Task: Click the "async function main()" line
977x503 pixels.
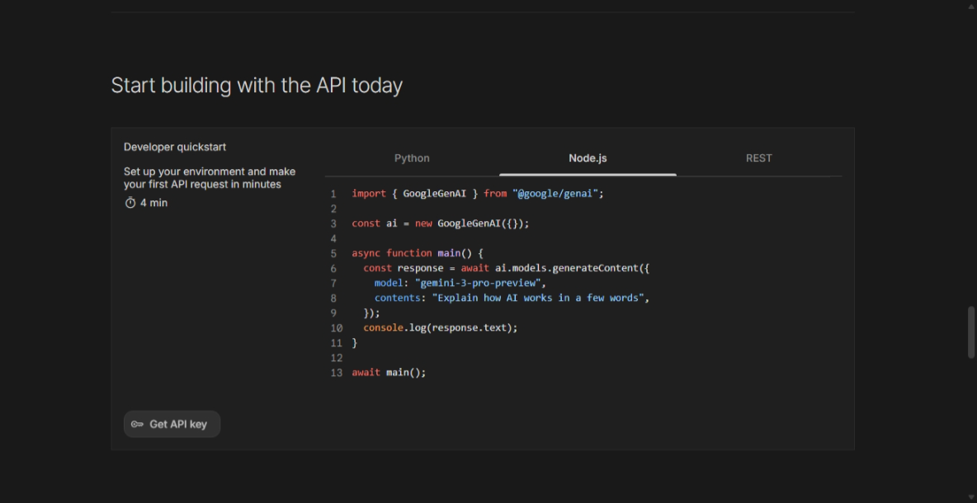Action: (x=417, y=253)
